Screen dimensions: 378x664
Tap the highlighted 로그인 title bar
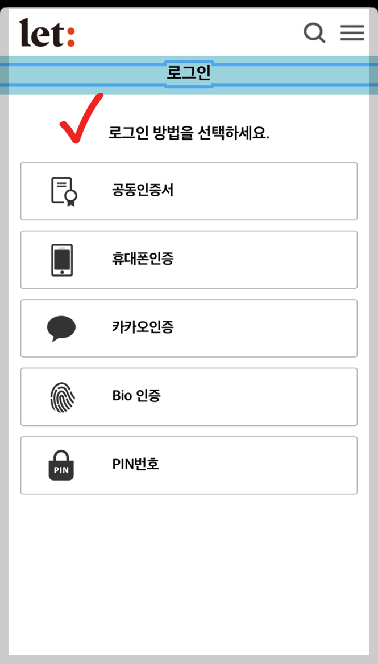[189, 72]
